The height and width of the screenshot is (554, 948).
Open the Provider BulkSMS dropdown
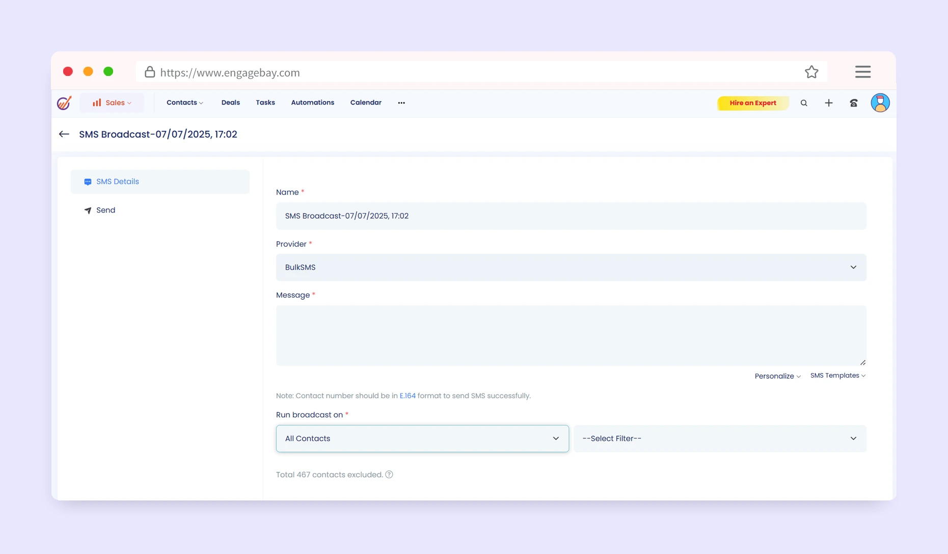571,268
